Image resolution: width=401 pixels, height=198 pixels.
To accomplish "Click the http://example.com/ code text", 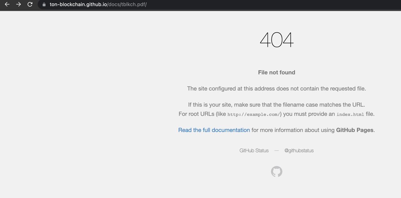I will 254,114.
